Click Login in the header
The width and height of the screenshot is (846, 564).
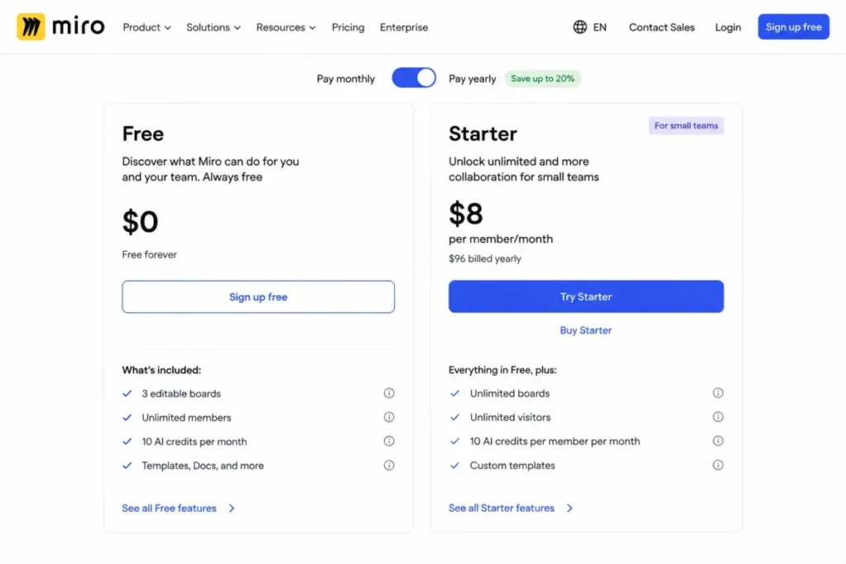pos(728,27)
